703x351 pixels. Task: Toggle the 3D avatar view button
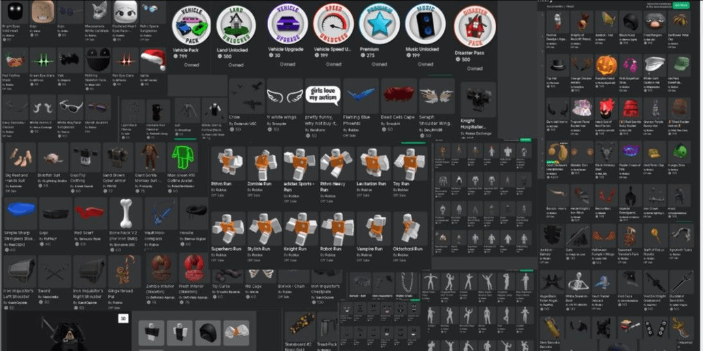123,318
